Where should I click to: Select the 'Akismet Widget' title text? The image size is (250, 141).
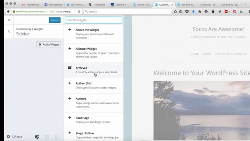point(86,49)
